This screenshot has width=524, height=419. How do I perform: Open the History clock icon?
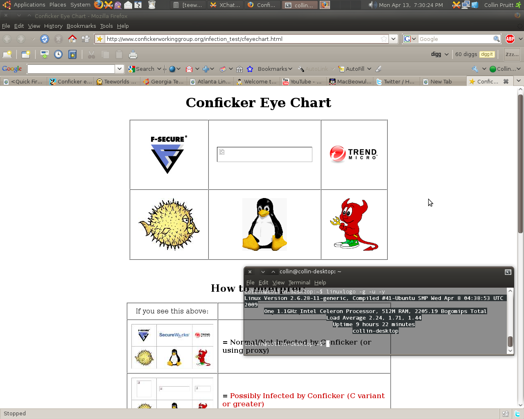[x=59, y=54]
